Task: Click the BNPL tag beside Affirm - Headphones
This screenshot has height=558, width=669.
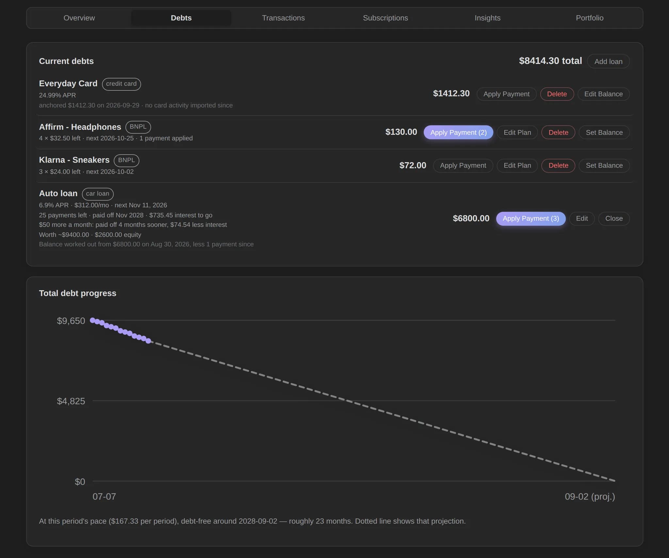Action: 138,127
